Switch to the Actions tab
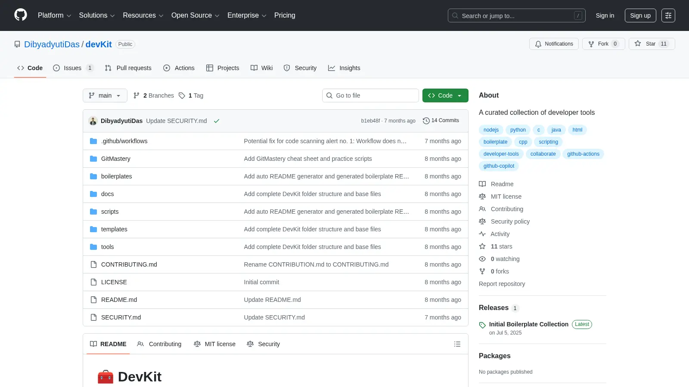The height and width of the screenshot is (387, 689). coord(179,68)
